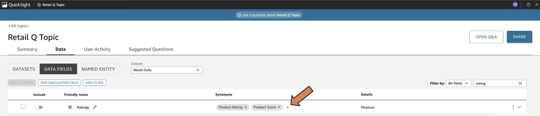Click the QuickSight logo icon
Viewport: 540px width, 116px height.
(x=4, y=5)
